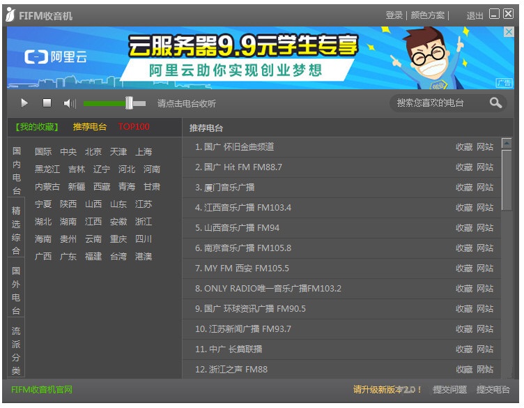Select 国内电台 vertical tab
524x408 pixels.
click(x=17, y=171)
